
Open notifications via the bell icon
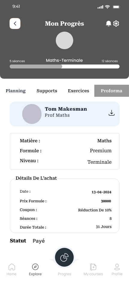click(109, 24)
